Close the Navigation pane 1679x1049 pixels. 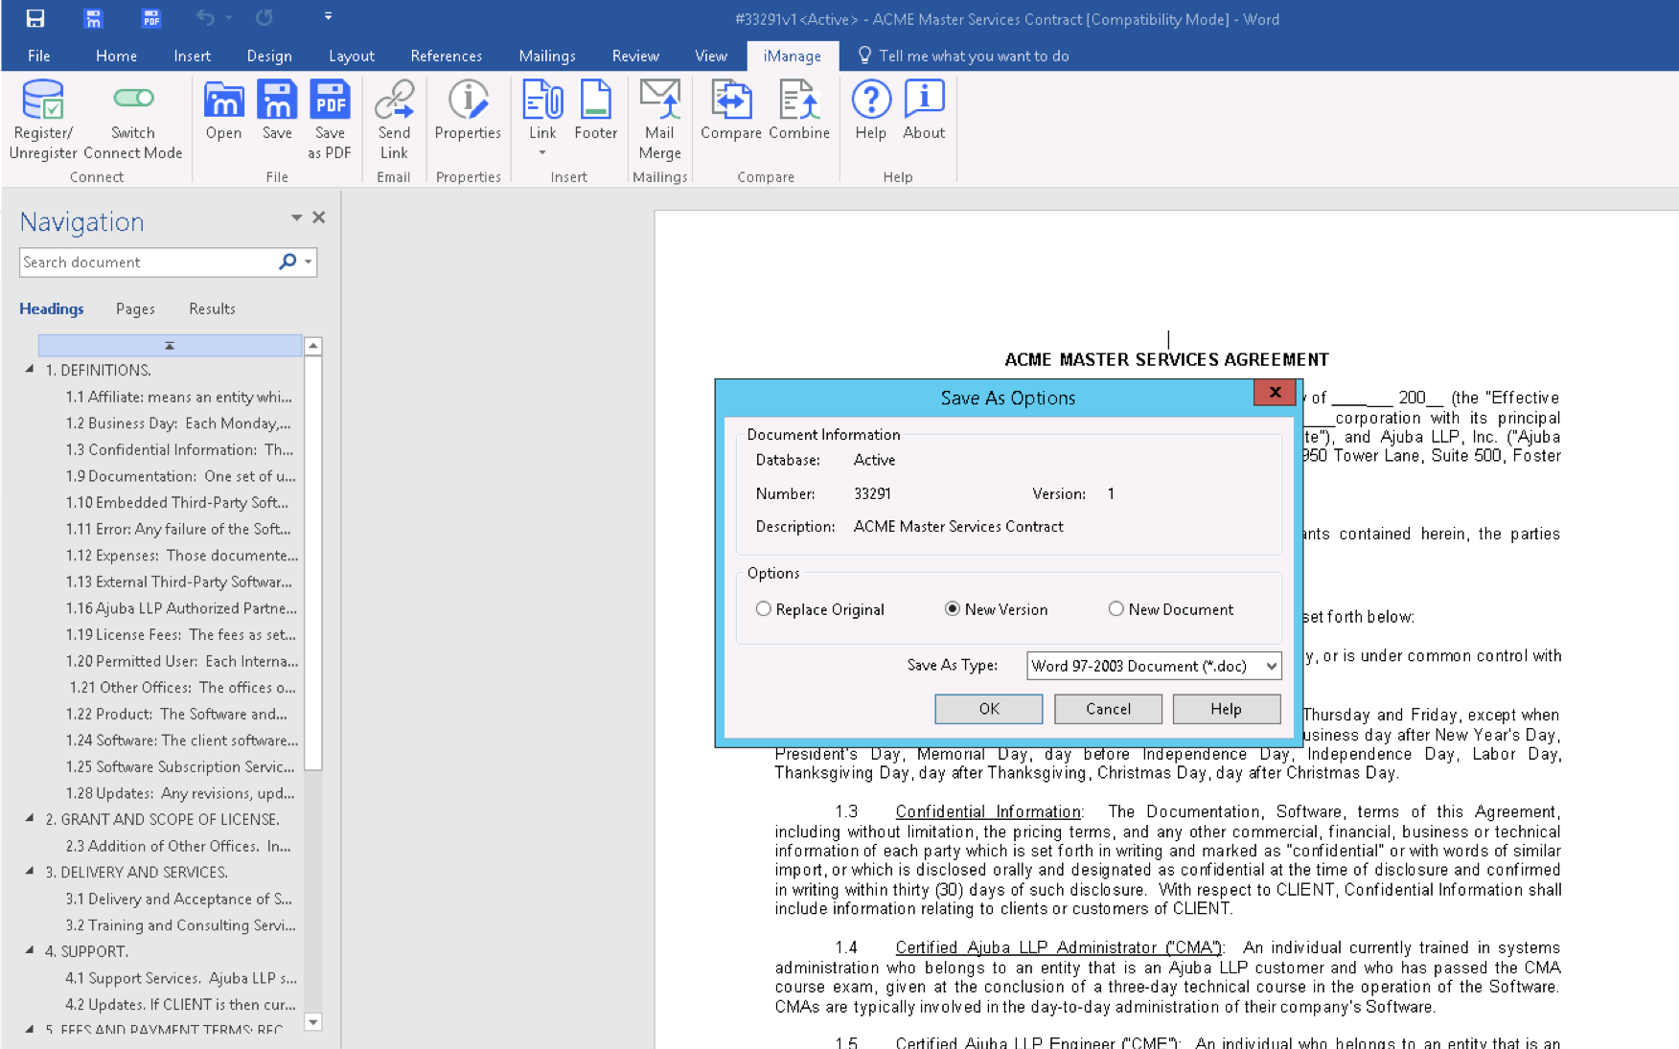[x=319, y=217]
